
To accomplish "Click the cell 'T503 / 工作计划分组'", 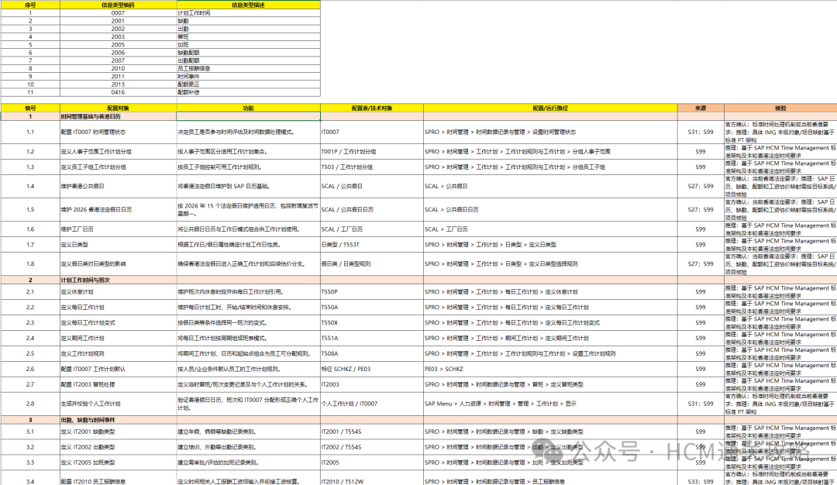I will pyautogui.click(x=372, y=167).
